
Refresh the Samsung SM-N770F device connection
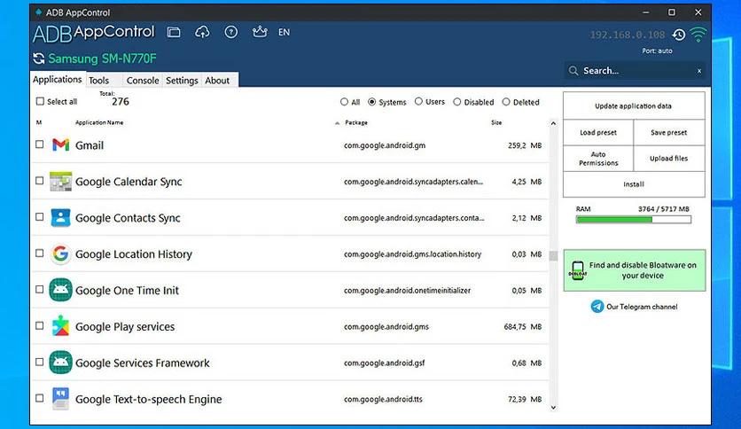(39, 58)
